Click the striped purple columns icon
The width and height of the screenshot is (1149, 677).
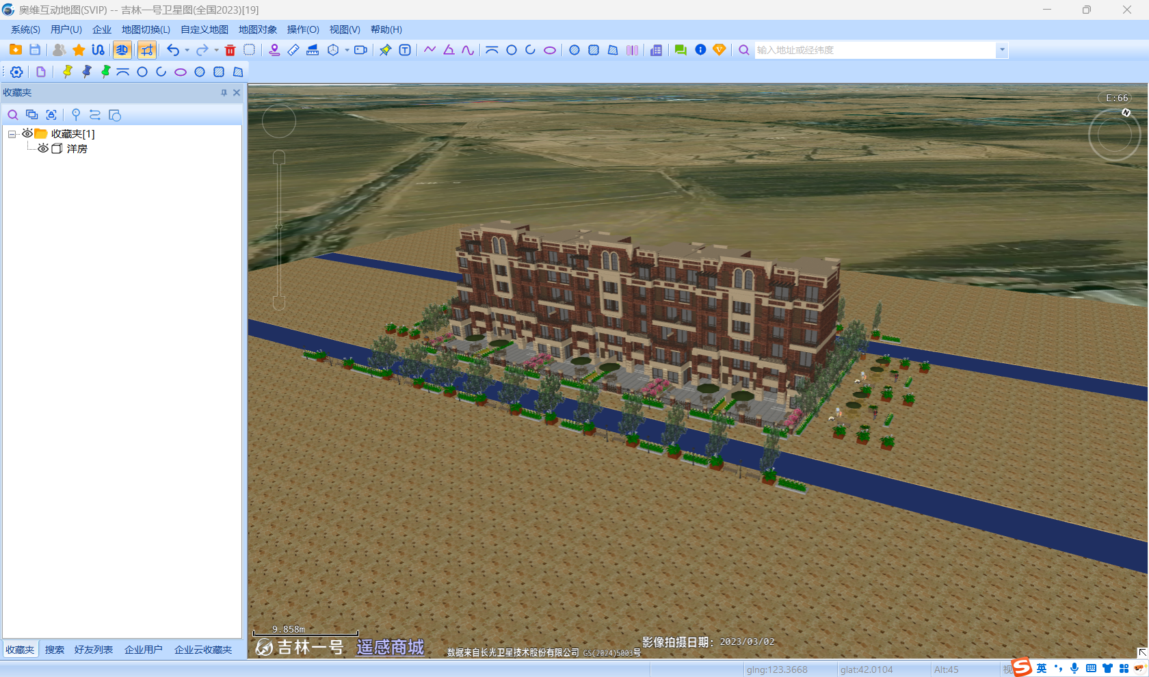point(632,50)
